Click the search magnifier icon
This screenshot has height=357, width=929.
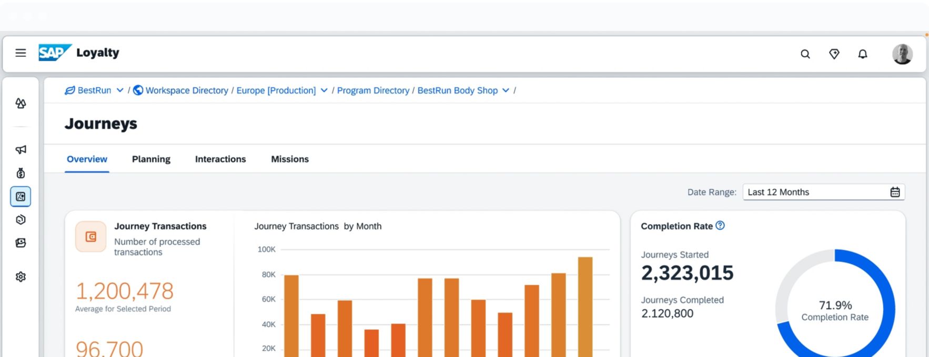[805, 54]
